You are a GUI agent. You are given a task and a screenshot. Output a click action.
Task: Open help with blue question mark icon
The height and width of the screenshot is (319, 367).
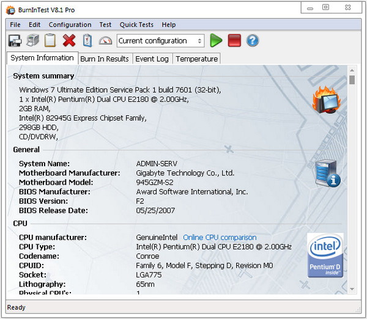pos(253,40)
